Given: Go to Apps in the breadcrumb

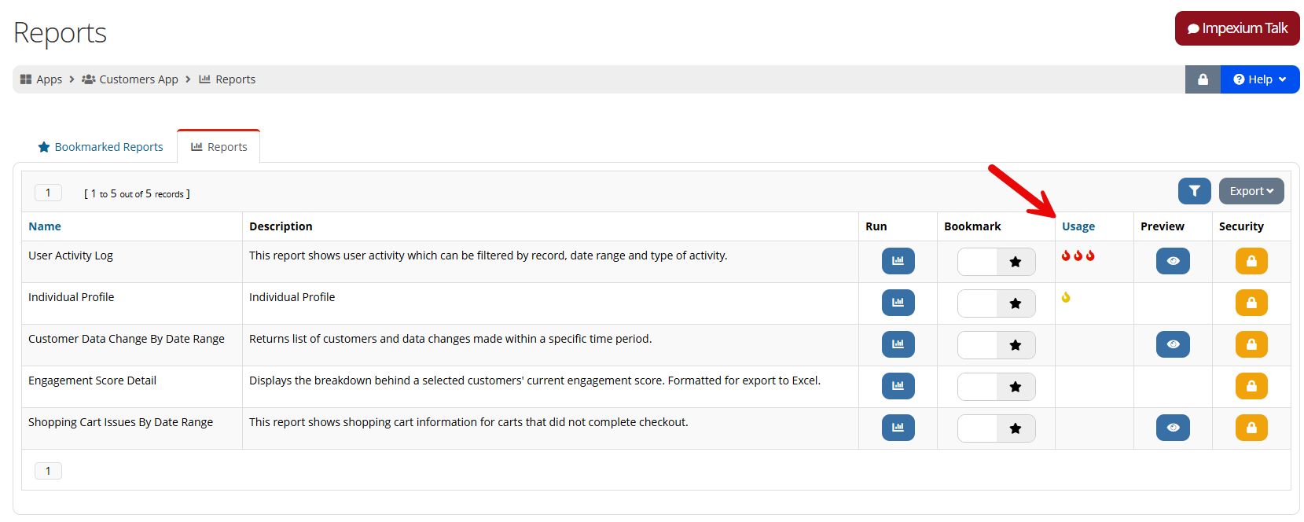Looking at the screenshot, I should coord(41,79).
